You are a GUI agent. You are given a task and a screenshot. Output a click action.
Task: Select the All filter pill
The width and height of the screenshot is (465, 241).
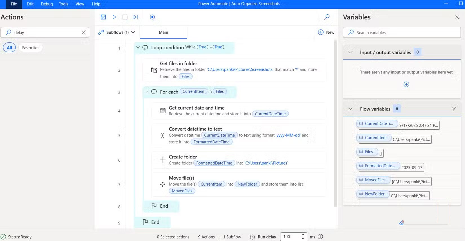tap(9, 48)
